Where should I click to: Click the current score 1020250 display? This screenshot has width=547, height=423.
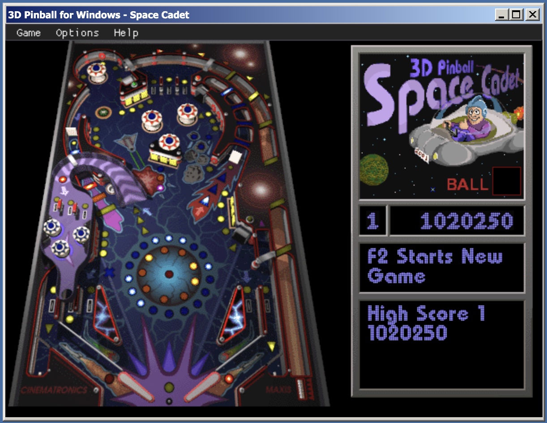[x=466, y=221]
